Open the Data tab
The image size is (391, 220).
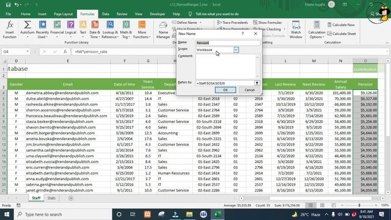(x=106, y=14)
